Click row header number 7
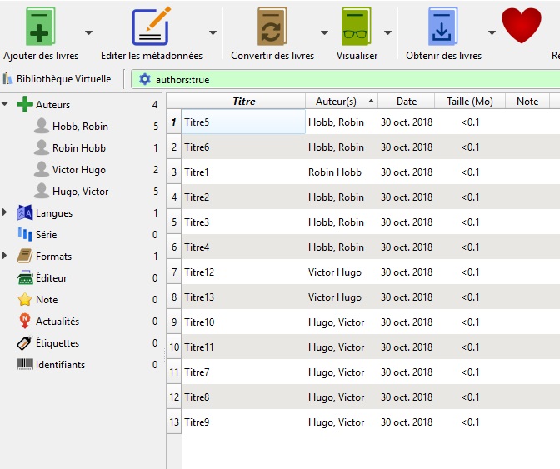Viewport: 560px width, 469px height. coord(174,272)
